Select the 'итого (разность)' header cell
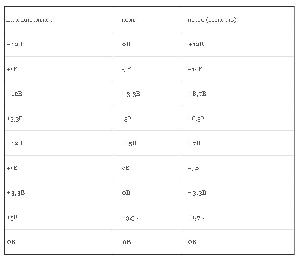The image size is (300, 263). click(212, 20)
